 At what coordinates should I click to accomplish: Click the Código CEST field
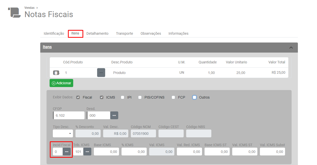pyautogui.click(x=171, y=134)
